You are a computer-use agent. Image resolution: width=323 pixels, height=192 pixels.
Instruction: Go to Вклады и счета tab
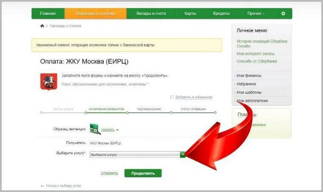coord(151,14)
